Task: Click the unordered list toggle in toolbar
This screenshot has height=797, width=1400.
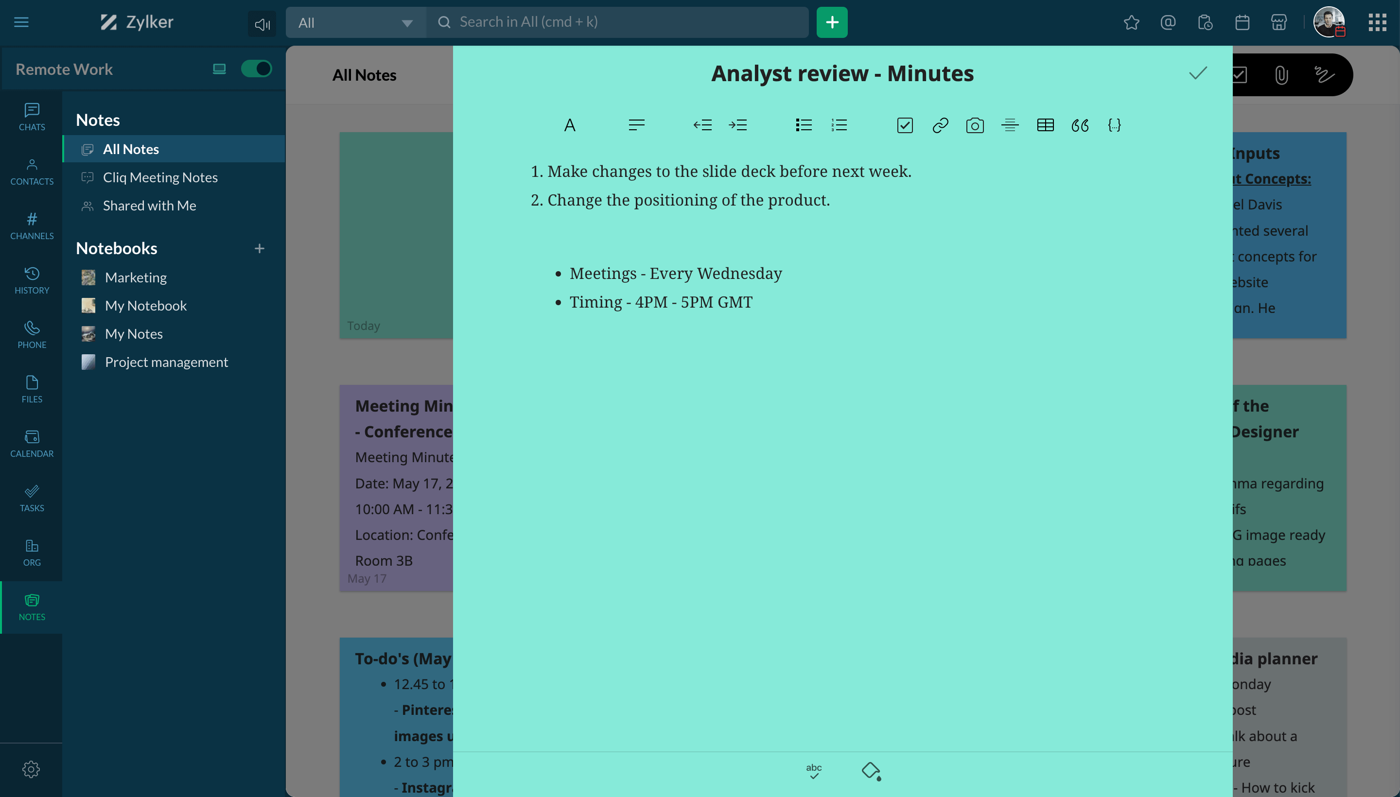Action: click(x=804, y=125)
